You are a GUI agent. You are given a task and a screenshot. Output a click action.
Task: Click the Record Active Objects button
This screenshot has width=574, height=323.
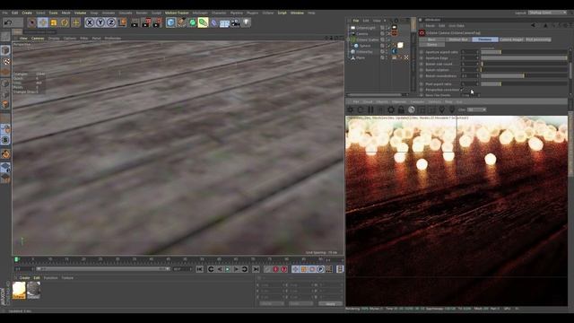tap(275, 269)
